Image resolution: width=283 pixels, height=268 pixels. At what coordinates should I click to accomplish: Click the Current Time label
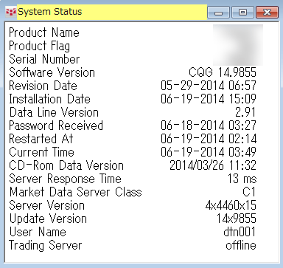click(41, 152)
